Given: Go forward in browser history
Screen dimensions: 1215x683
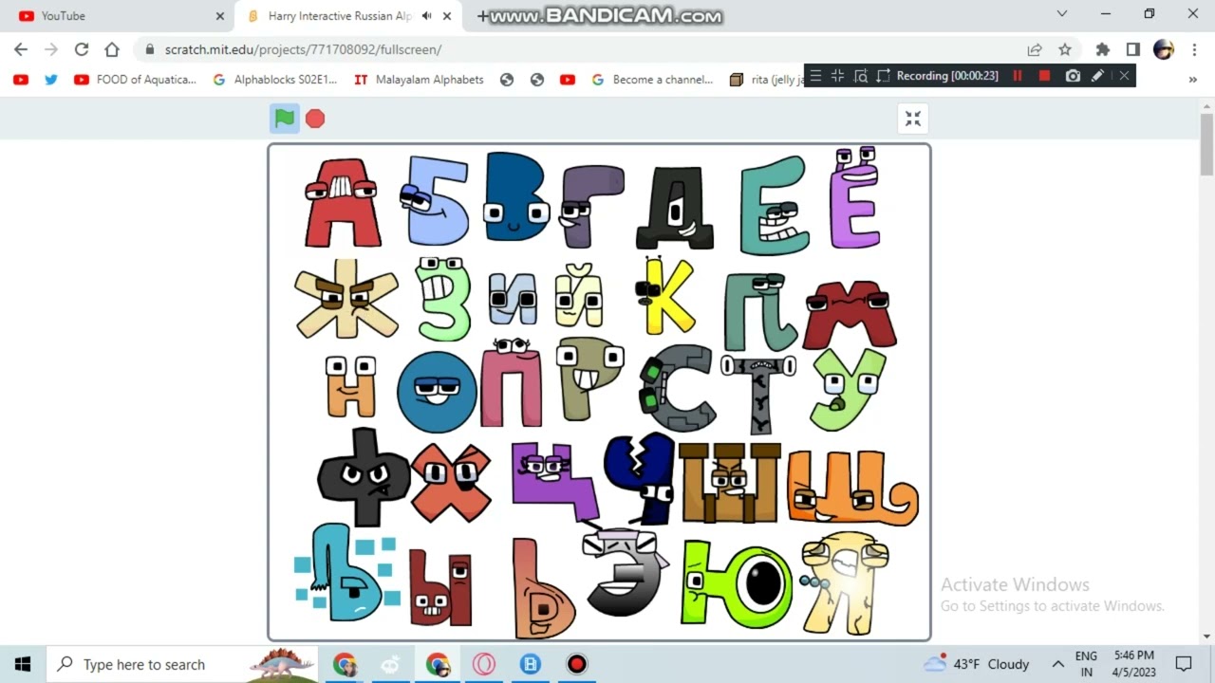Looking at the screenshot, I should (x=51, y=49).
